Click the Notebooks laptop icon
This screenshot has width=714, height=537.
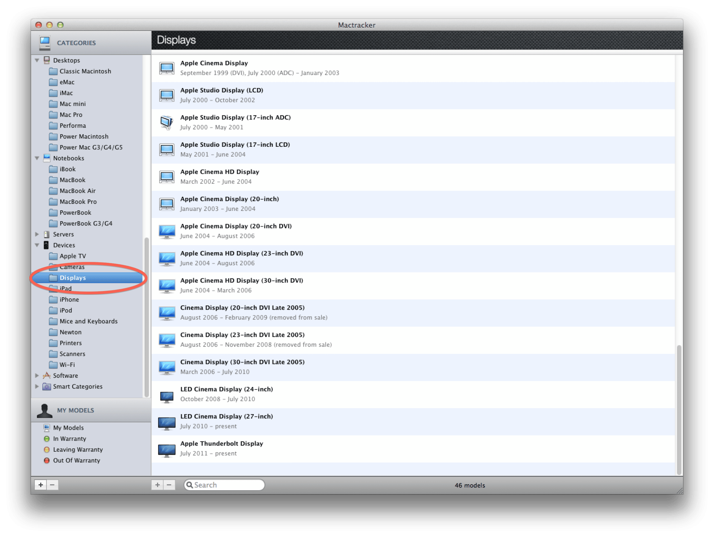[x=47, y=158]
